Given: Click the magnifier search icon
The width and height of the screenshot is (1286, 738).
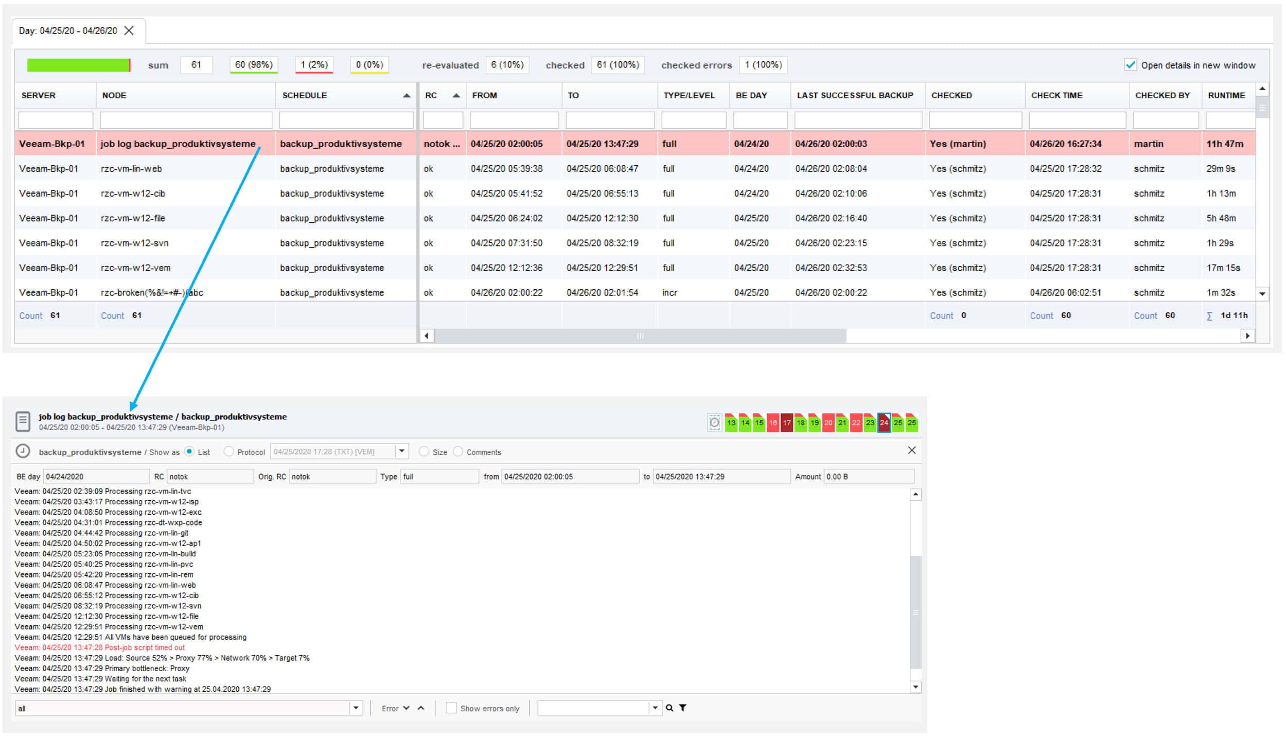Looking at the screenshot, I should [x=669, y=708].
